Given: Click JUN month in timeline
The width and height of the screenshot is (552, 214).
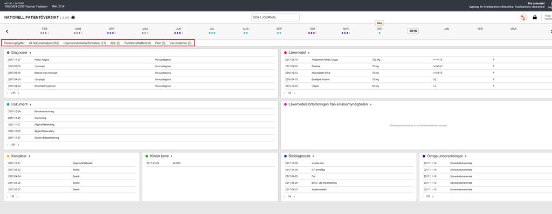Looking at the screenshot, I should [x=178, y=29].
